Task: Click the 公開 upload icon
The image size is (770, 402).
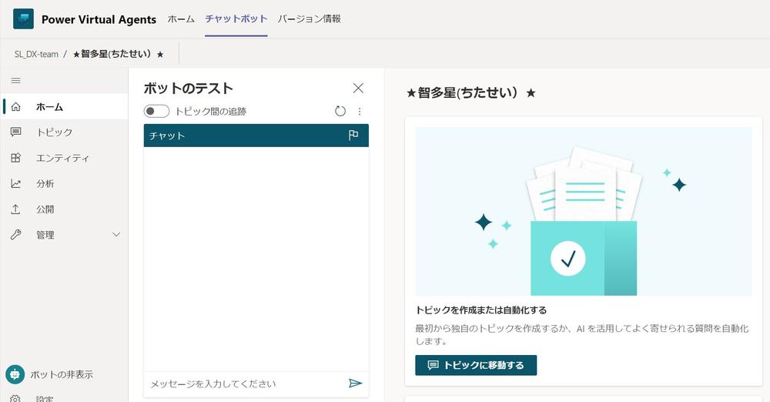Action: point(15,209)
